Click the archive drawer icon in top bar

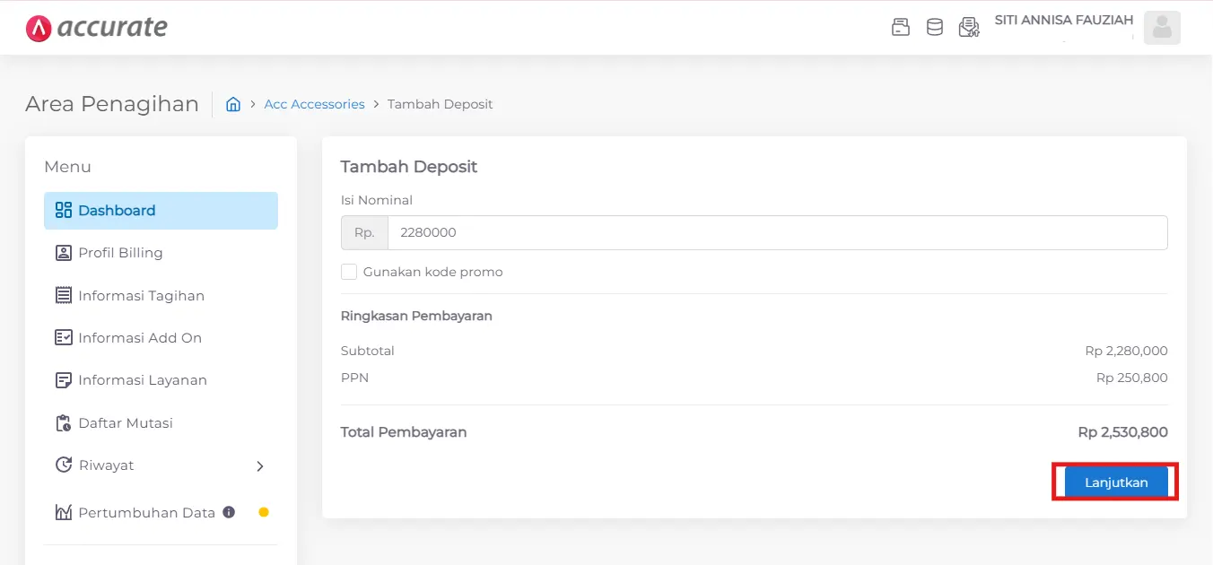tap(900, 27)
